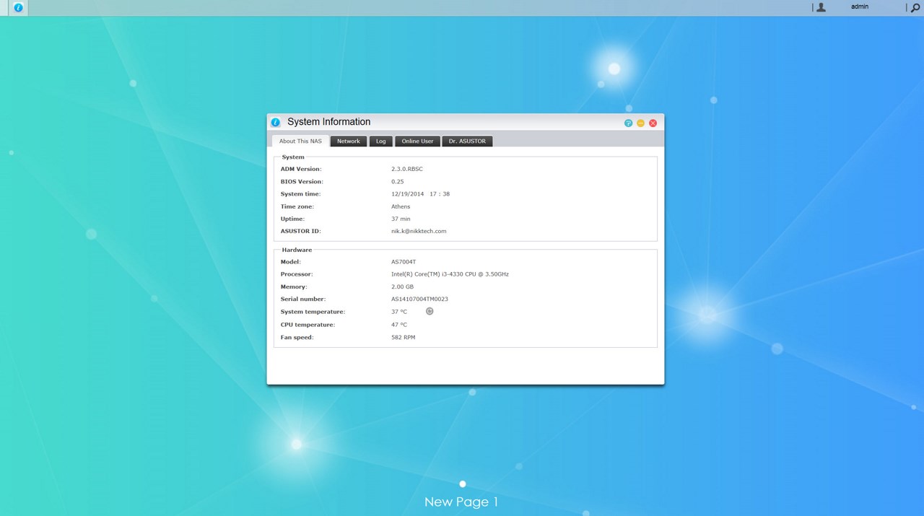Click the System Information window title icon

click(275, 123)
